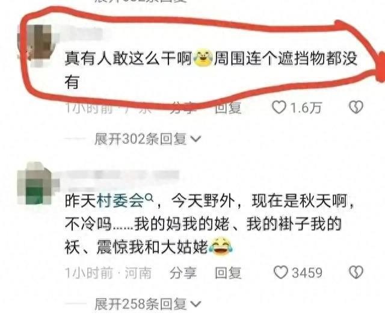Image resolution: width=385 pixels, height=322 pixels.
Task: Expand 展开302条回复 replies
Action: coord(147,139)
